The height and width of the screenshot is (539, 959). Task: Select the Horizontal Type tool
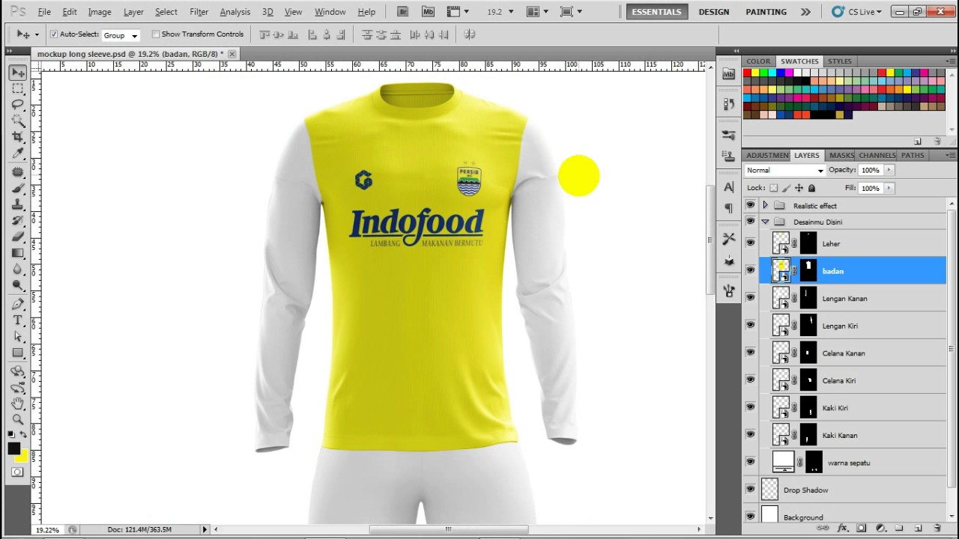18,320
